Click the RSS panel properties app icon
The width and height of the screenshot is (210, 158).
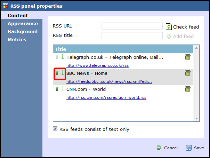(6, 6)
